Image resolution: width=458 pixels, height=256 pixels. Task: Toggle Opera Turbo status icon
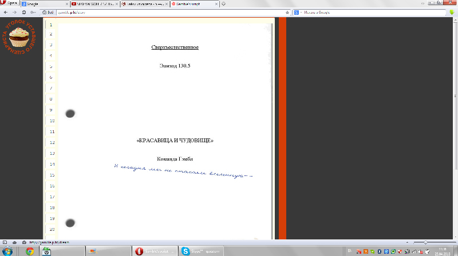coord(24,242)
